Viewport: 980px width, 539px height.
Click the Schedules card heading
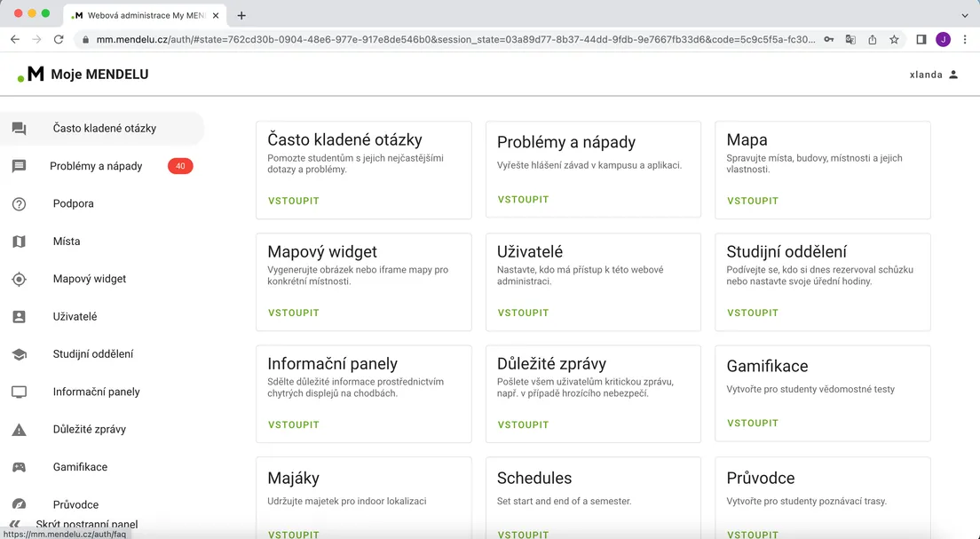[534, 478]
